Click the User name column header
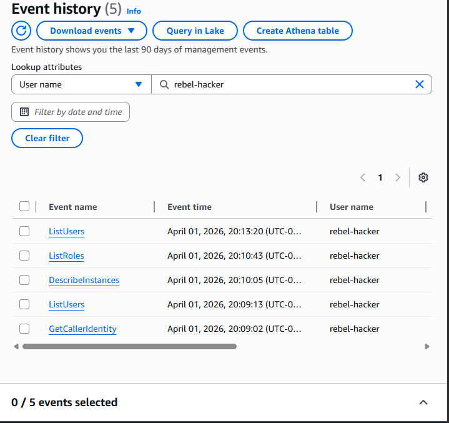 (x=352, y=207)
